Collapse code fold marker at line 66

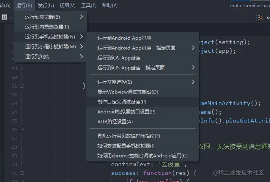coord(22,129)
